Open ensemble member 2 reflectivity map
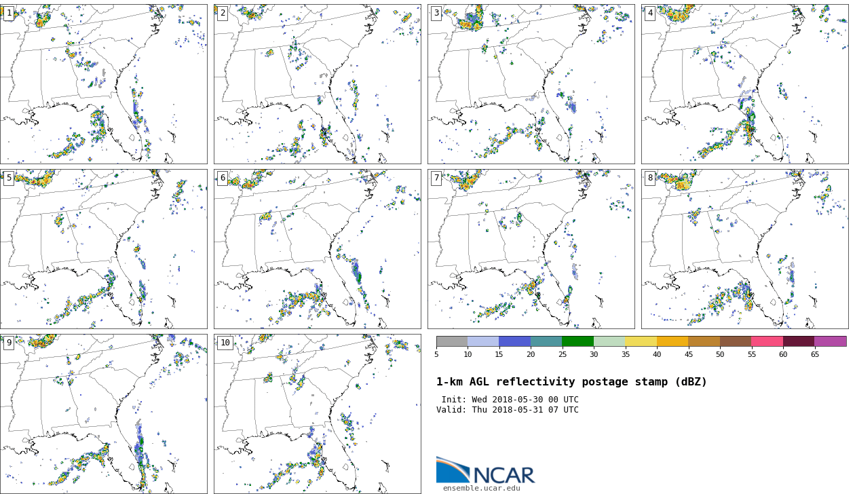The height and width of the screenshot is (494, 855). tap(318, 84)
